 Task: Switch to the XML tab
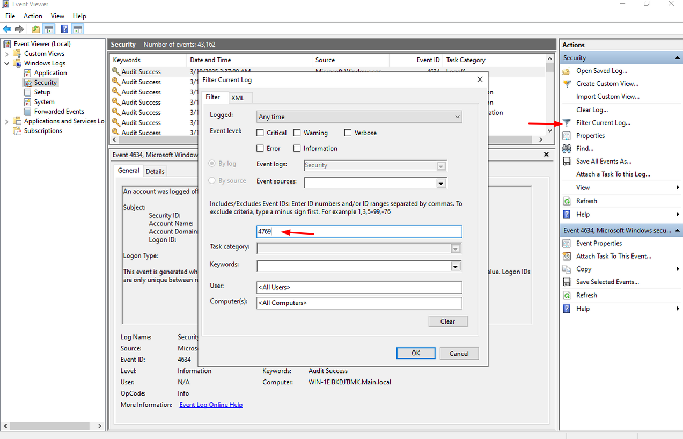point(238,98)
